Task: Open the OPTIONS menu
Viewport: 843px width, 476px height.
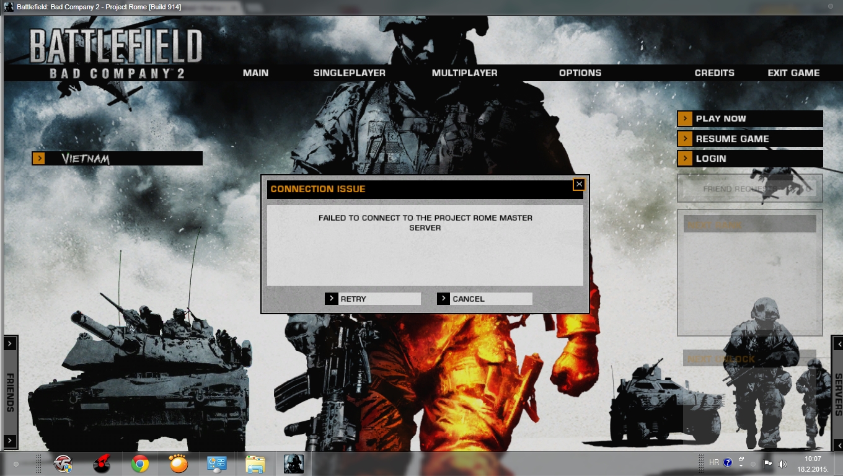Action: pyautogui.click(x=580, y=73)
